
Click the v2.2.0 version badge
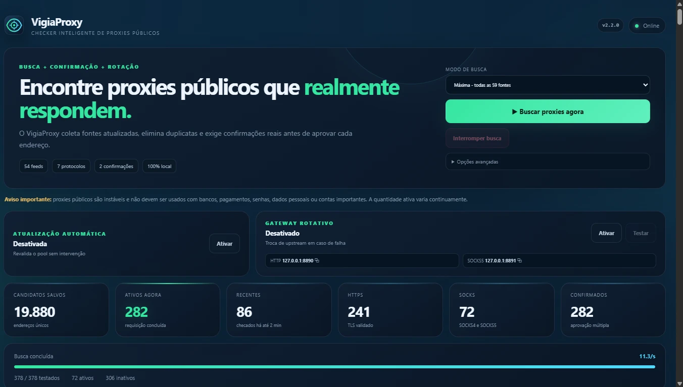point(611,26)
